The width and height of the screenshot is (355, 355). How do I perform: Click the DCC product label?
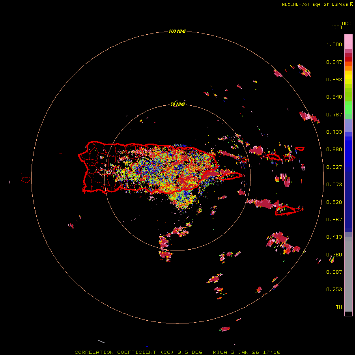(347, 23)
